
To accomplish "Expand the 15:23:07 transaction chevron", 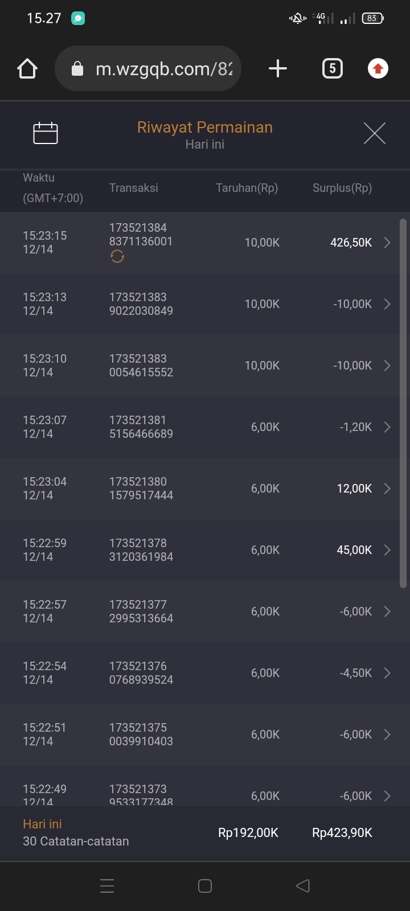I will pos(387,427).
